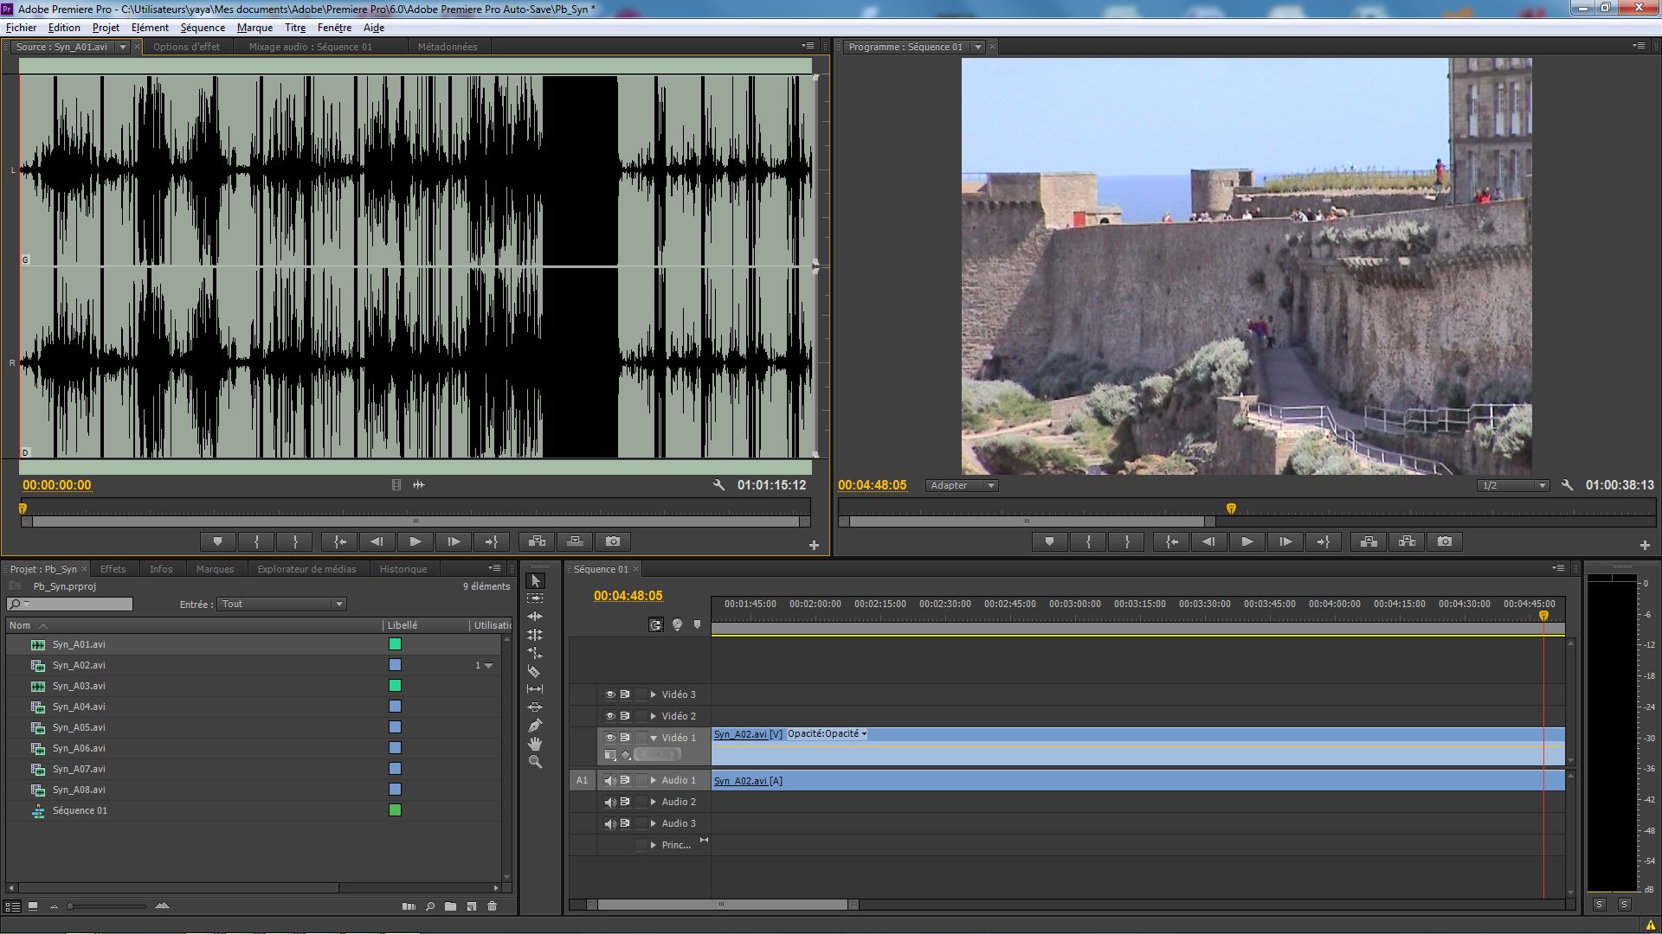Click Export Frame camera icon in Program monitor
1662x934 pixels.
(x=1445, y=541)
